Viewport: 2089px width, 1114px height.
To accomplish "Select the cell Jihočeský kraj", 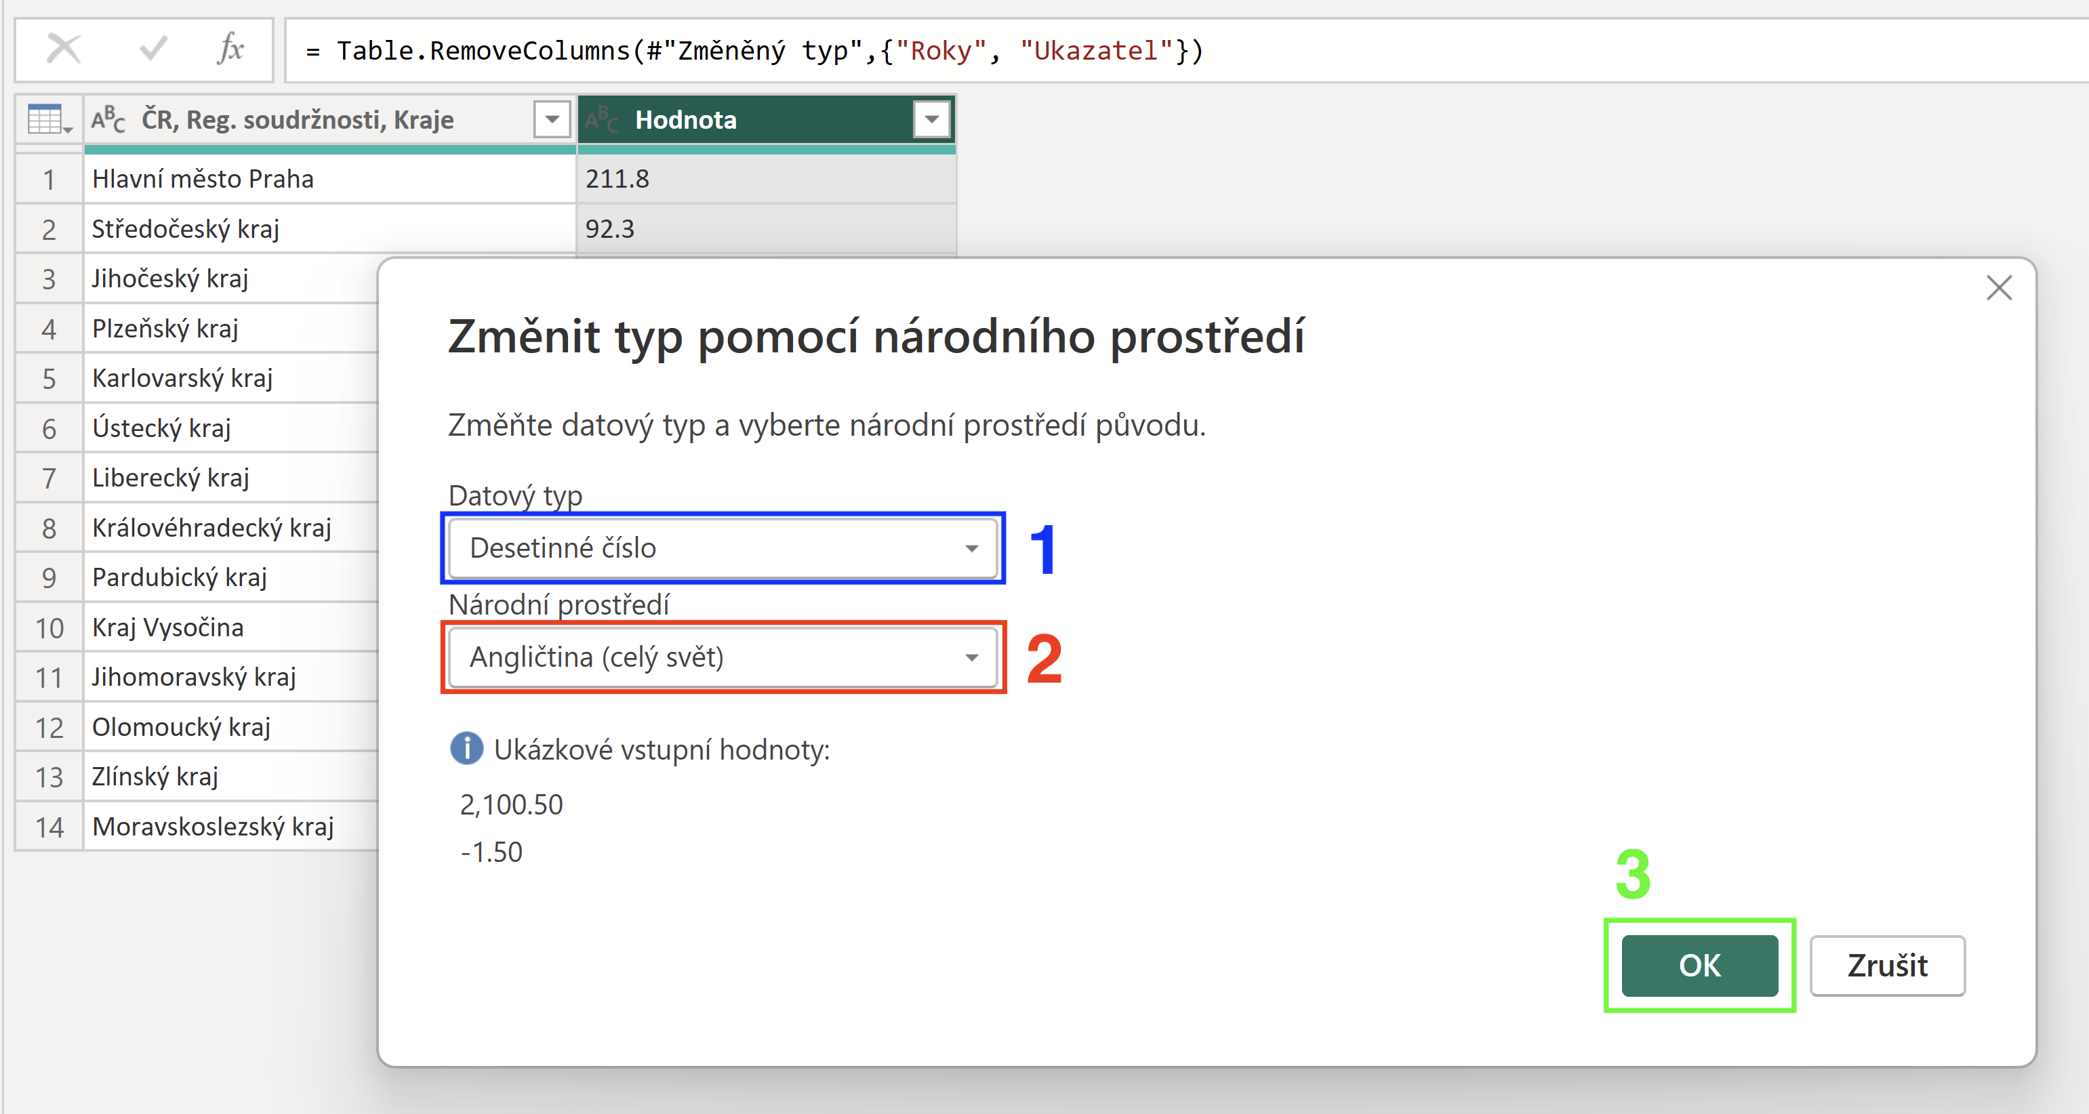I will 231,278.
